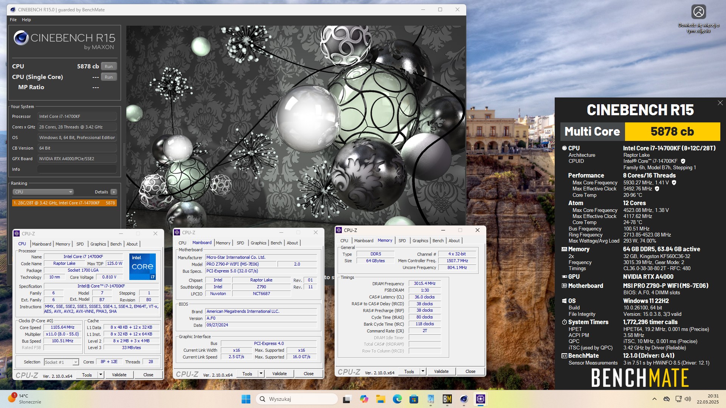
Task: Run the CPU benchmark in Cinebench
Action: (109, 66)
